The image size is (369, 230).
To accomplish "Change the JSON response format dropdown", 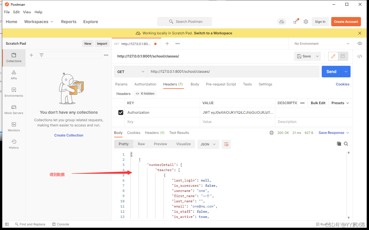I will [x=208, y=144].
